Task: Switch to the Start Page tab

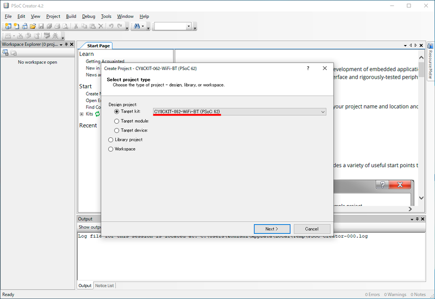Action: 98,46
